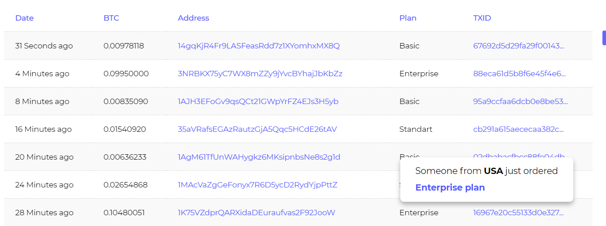Click Enterprise plan link in notification popup

coord(450,187)
